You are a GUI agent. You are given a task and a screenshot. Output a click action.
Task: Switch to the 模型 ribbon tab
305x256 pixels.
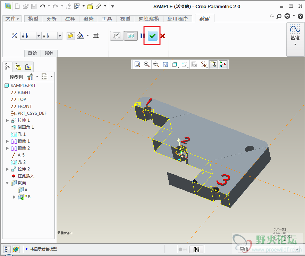33,18
